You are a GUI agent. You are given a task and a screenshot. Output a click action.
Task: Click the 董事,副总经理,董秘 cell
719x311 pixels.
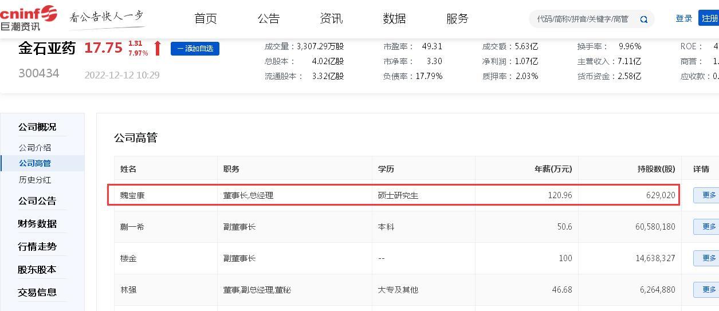pos(257,290)
